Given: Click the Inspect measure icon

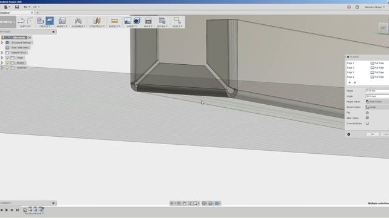Looking at the screenshot, I should pos(114,21).
